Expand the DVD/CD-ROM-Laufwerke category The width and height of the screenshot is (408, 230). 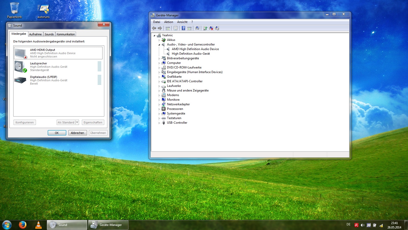point(159,68)
